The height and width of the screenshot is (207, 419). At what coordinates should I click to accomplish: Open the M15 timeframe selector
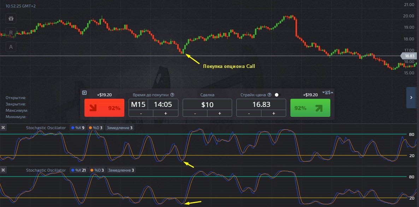point(138,104)
